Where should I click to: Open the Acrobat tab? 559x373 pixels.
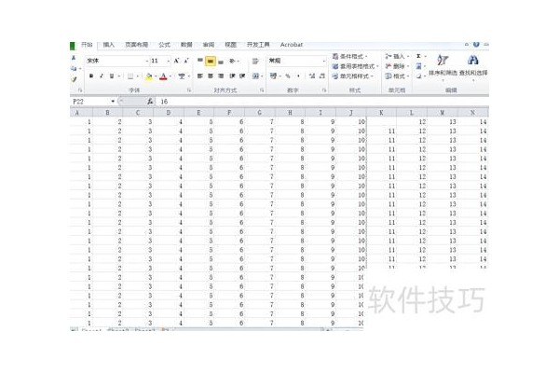pos(292,45)
